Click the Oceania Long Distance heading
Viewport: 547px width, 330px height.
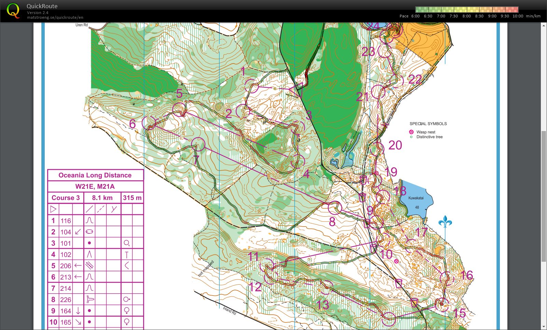[95, 175]
